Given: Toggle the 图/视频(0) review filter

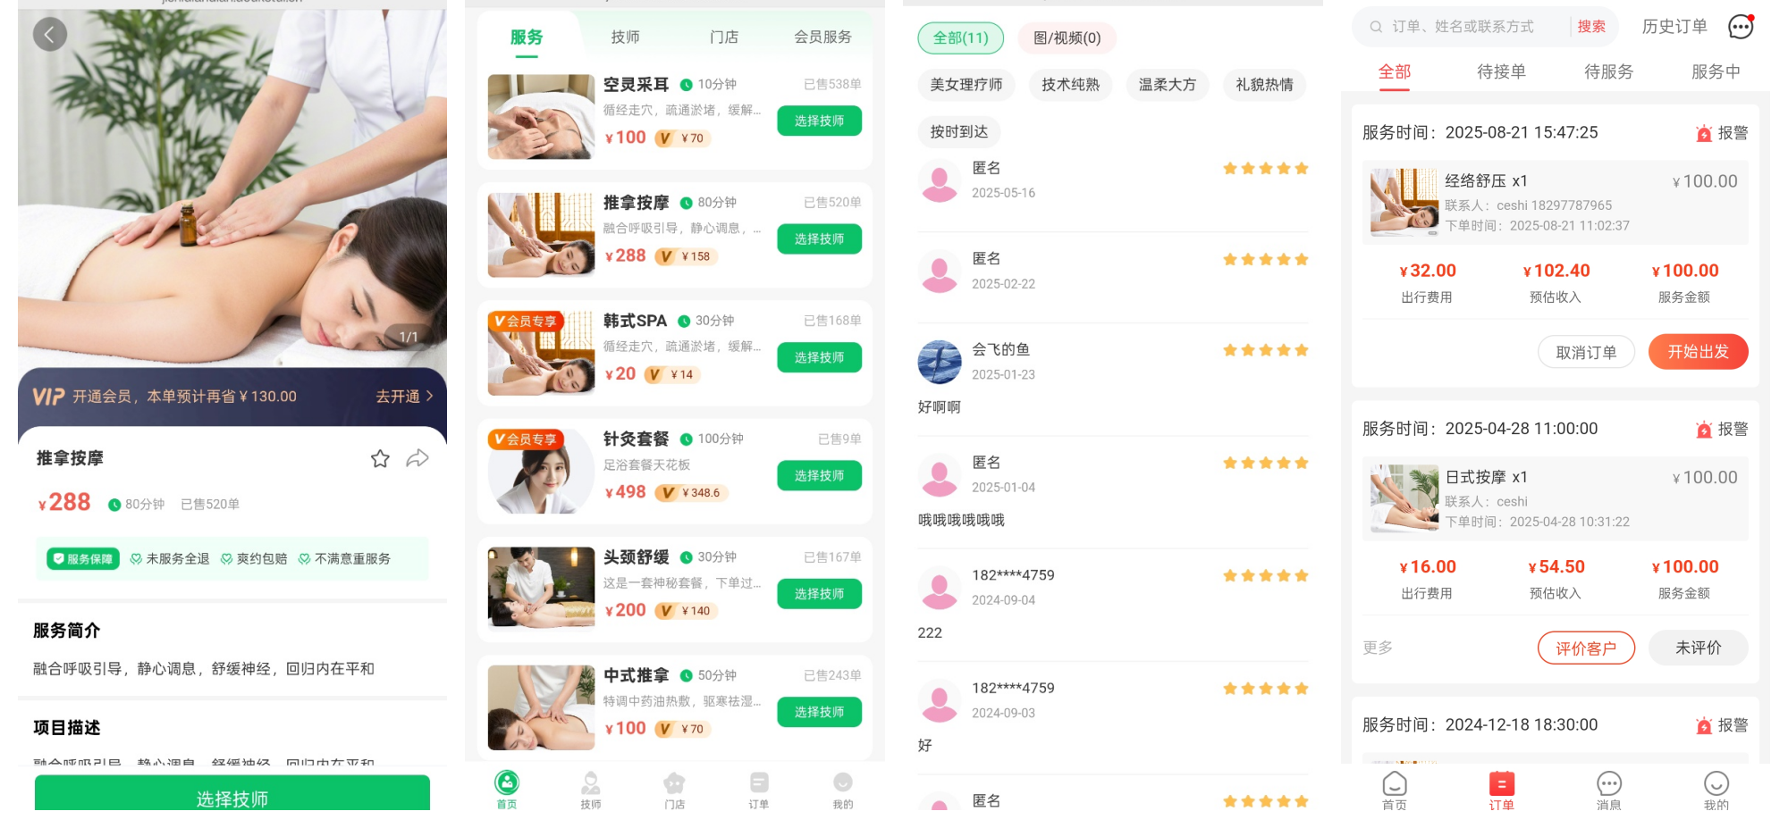Looking at the screenshot, I should 1067,38.
